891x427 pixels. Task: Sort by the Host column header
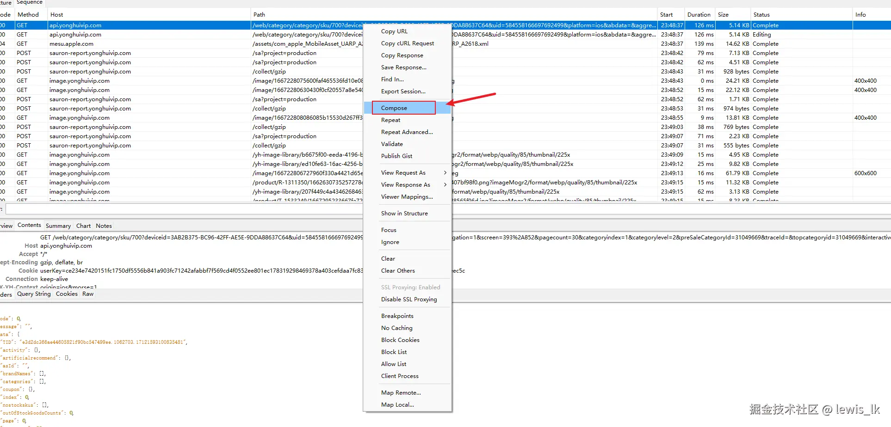pyautogui.click(x=149, y=15)
